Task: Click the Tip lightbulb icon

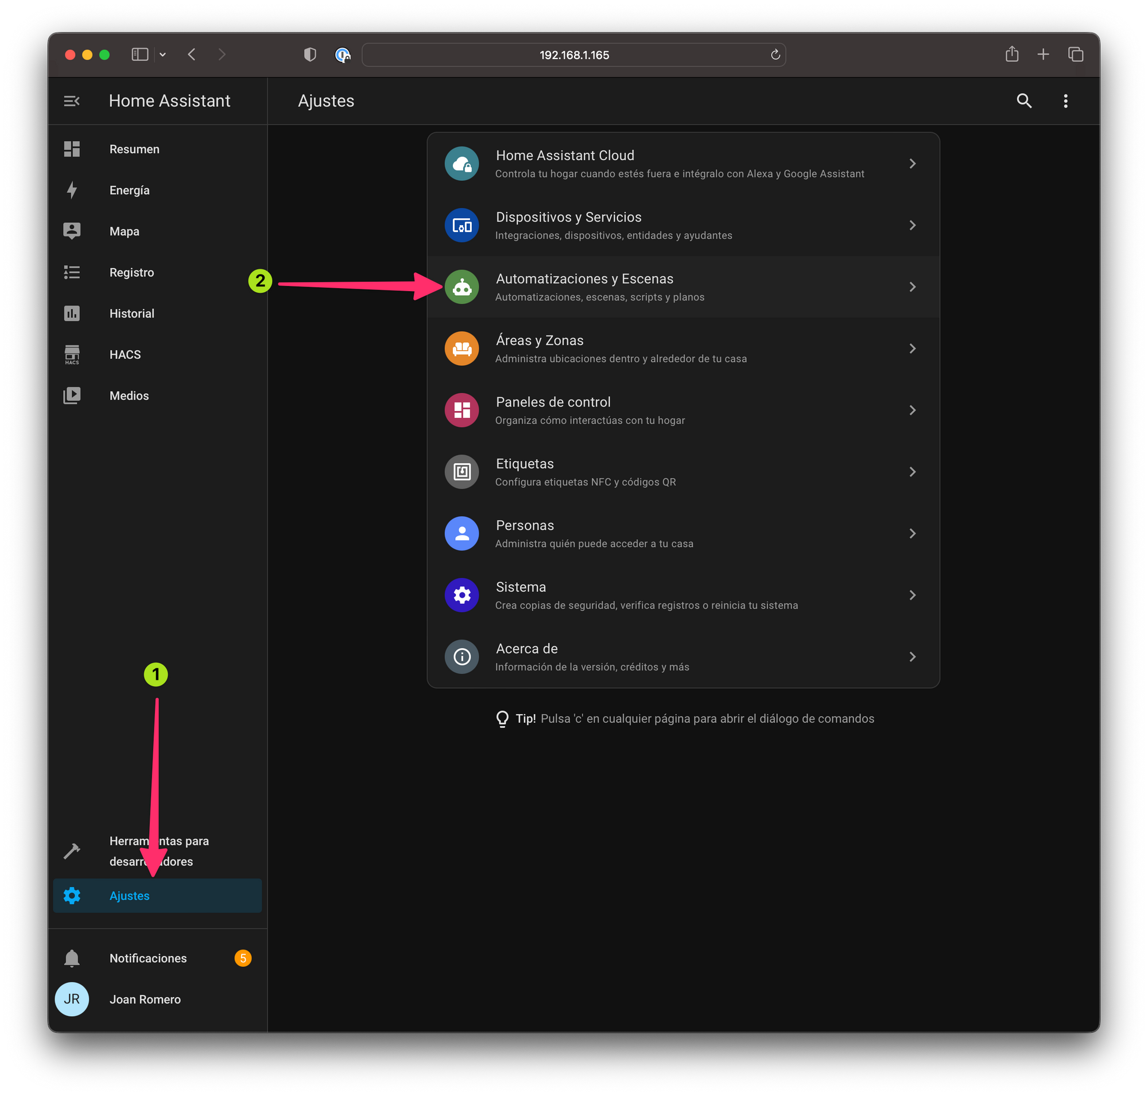Action: (502, 719)
